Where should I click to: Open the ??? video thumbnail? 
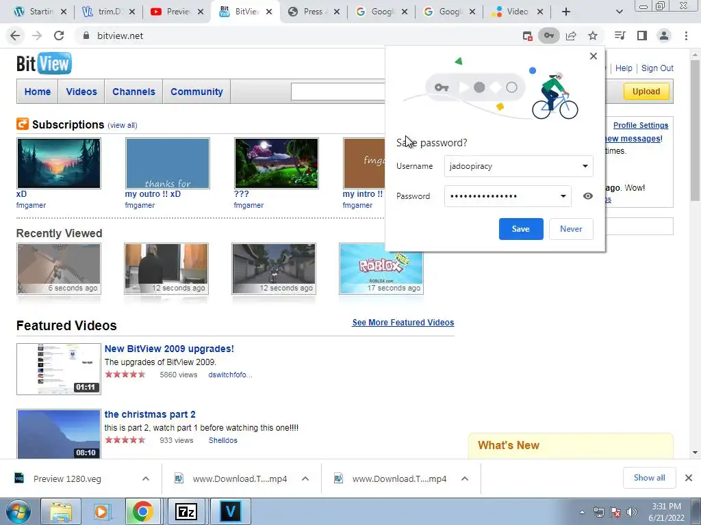pos(277,163)
